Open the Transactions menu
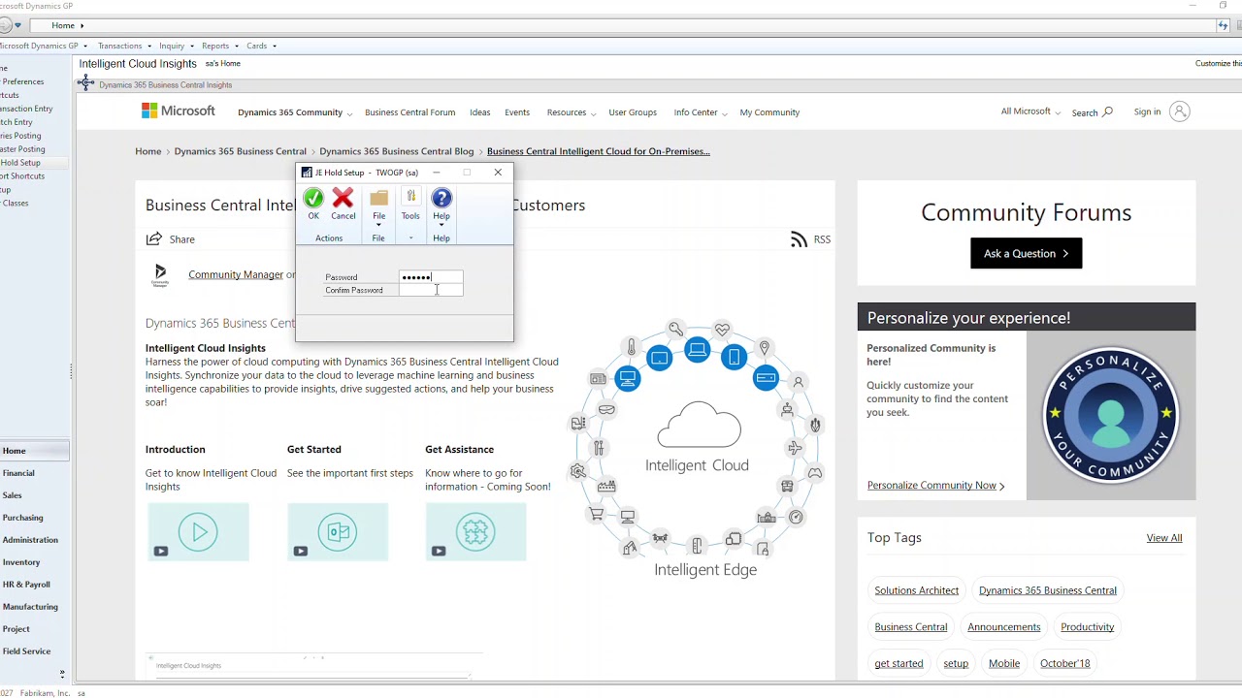Image resolution: width=1242 pixels, height=698 pixels. click(x=124, y=46)
